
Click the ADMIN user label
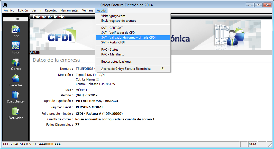(x=35, y=52)
